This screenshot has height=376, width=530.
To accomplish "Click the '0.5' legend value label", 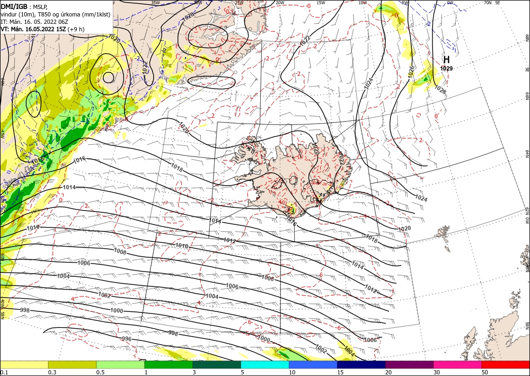I will click(x=100, y=372).
